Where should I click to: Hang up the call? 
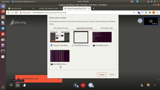click(x=83, y=85)
